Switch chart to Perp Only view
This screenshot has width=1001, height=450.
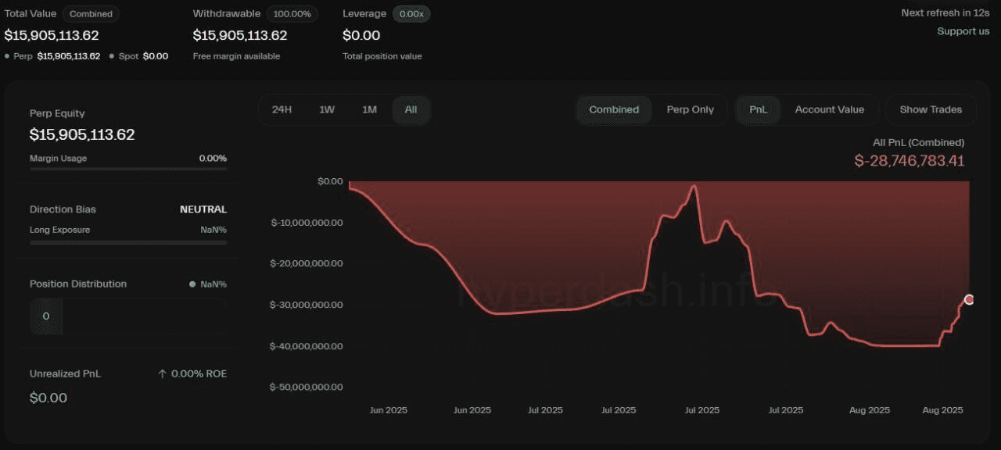(690, 109)
